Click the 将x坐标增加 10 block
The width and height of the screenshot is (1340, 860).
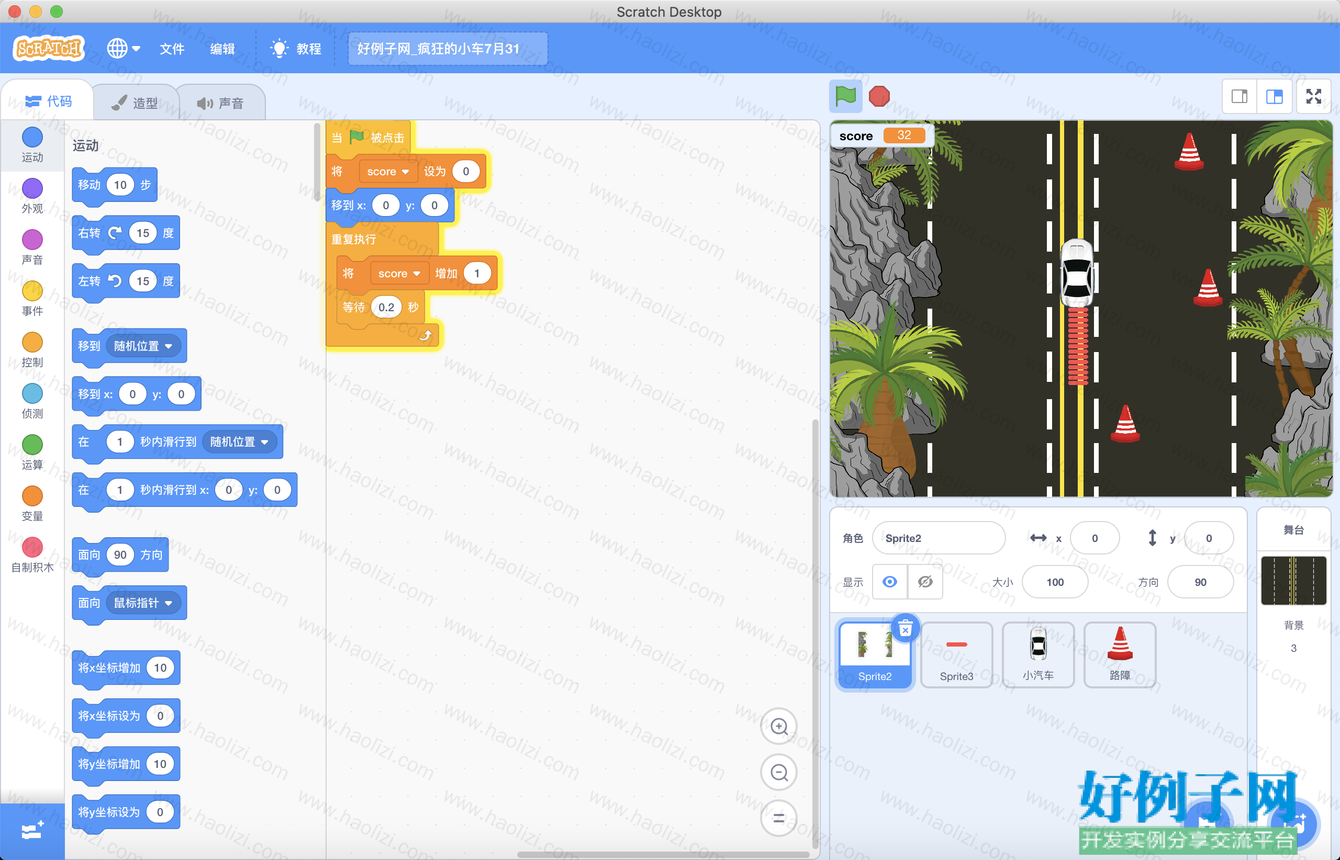coord(126,667)
